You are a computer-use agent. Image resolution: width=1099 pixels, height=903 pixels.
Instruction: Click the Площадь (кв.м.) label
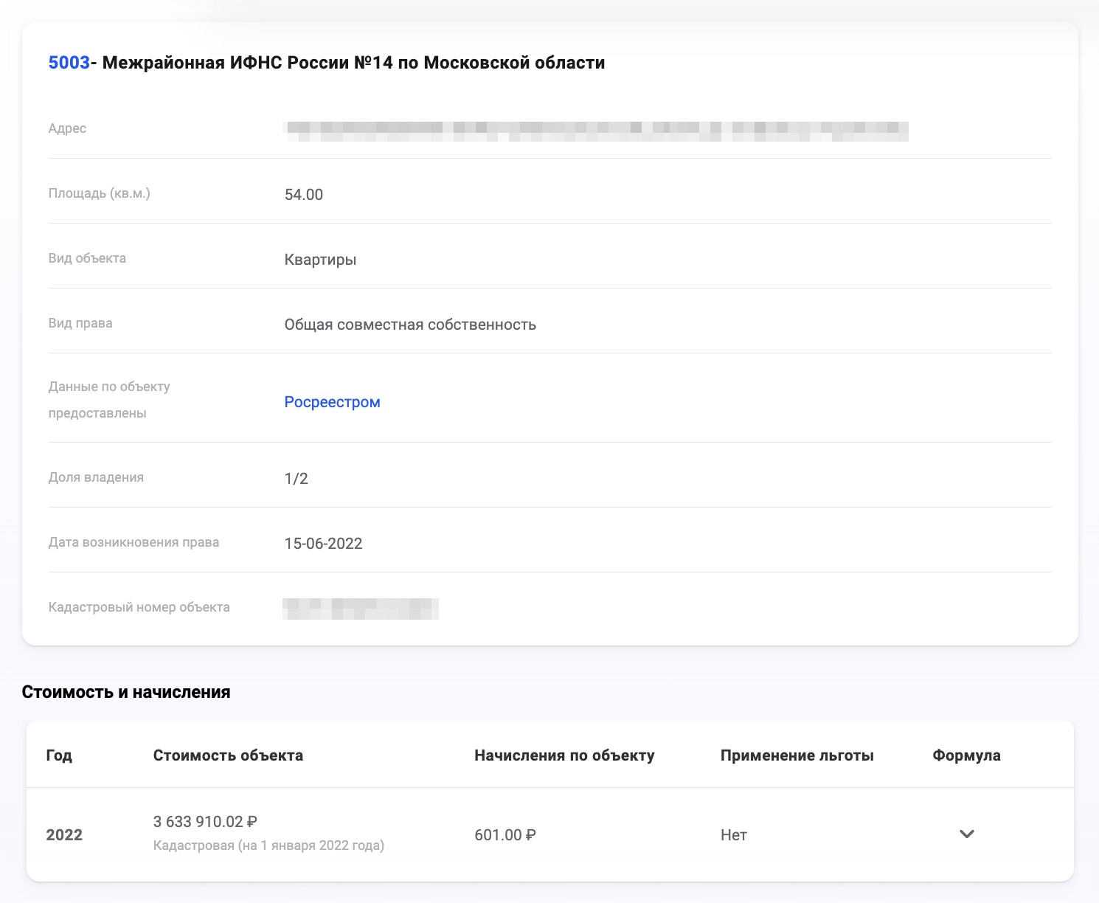100,194
